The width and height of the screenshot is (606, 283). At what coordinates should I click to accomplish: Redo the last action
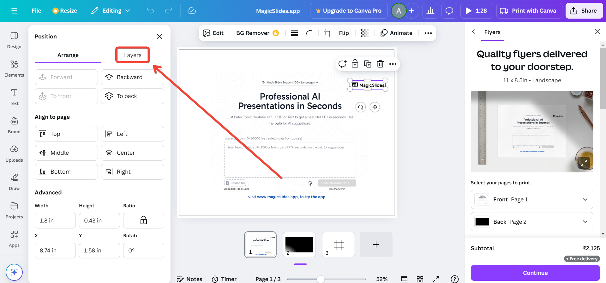[169, 11]
